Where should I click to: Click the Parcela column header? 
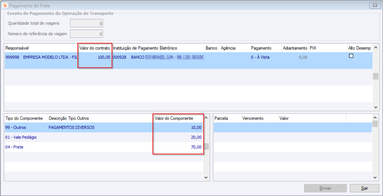227,118
